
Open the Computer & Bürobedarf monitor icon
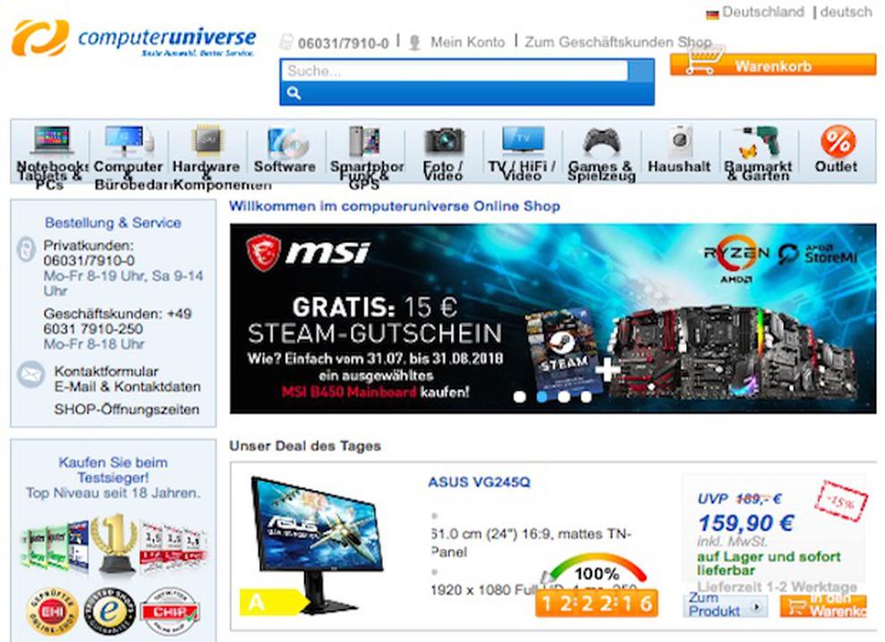tap(129, 139)
